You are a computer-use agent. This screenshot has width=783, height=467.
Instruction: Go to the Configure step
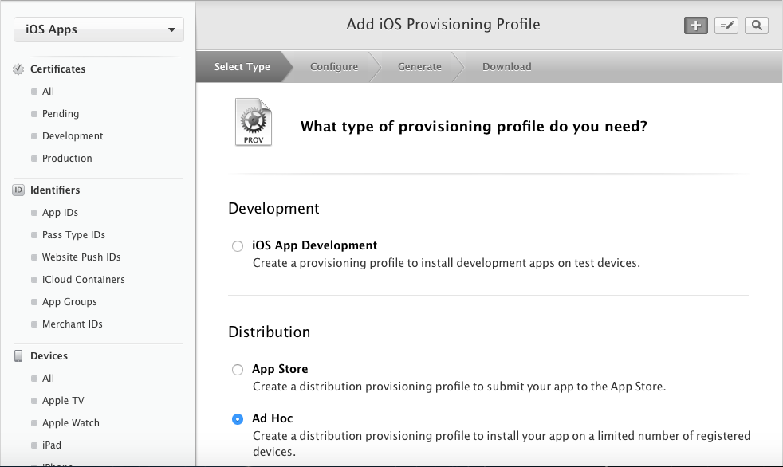pos(334,67)
